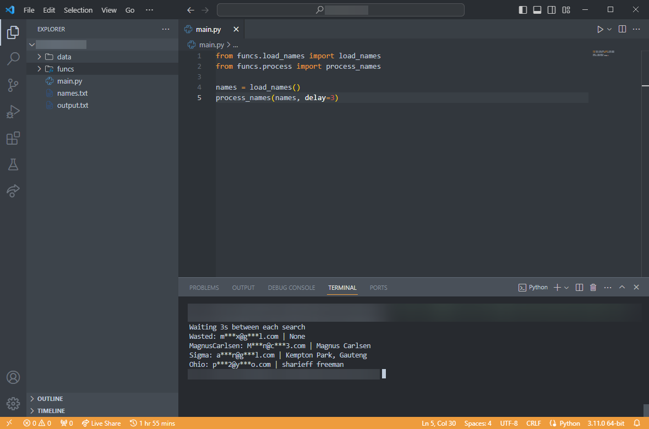
Task: Expand the OUTLINE section
Action: (102, 399)
